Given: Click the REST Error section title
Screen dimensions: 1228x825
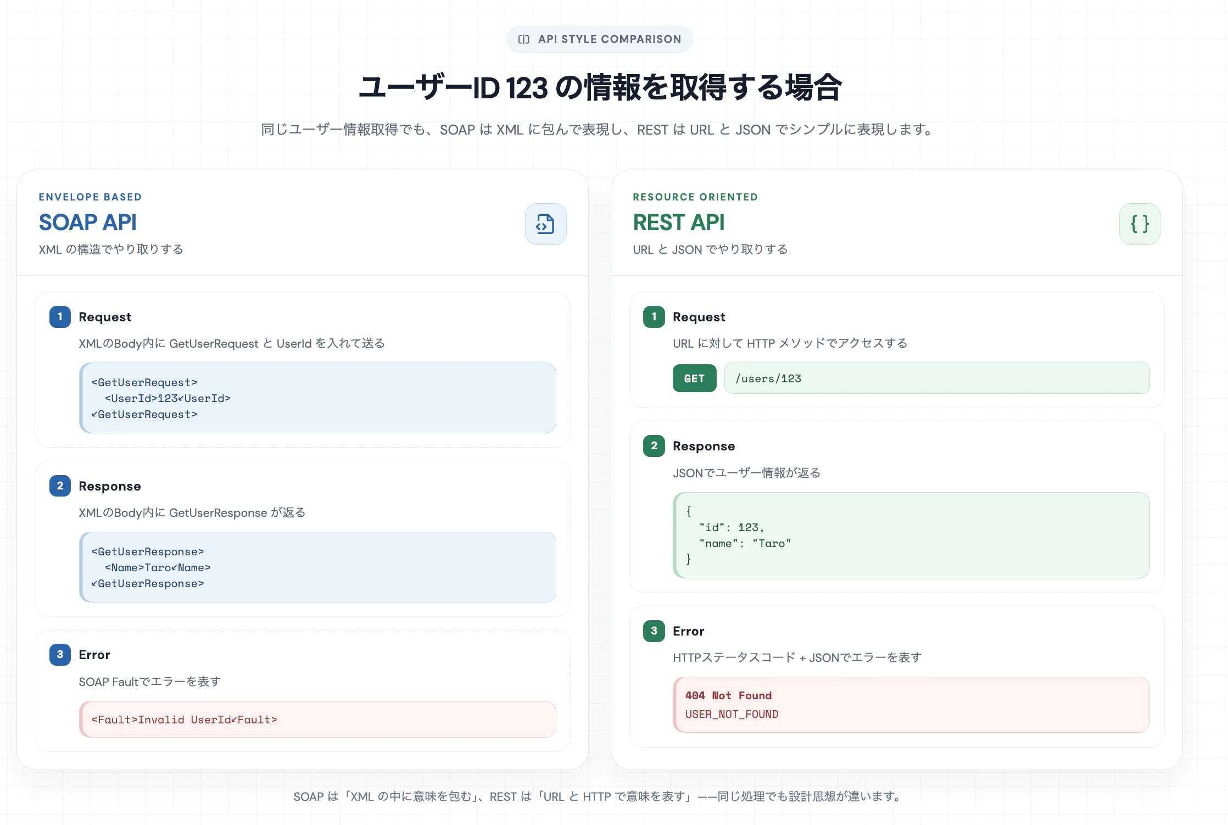Looking at the screenshot, I should [689, 631].
